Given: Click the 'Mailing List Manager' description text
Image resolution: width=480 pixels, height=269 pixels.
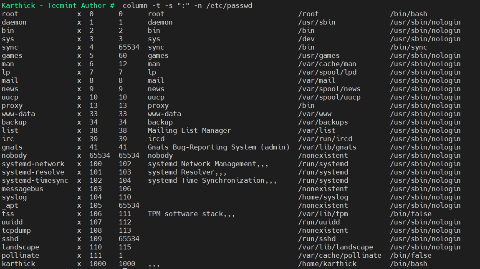Looking at the screenshot, I should (x=189, y=130).
